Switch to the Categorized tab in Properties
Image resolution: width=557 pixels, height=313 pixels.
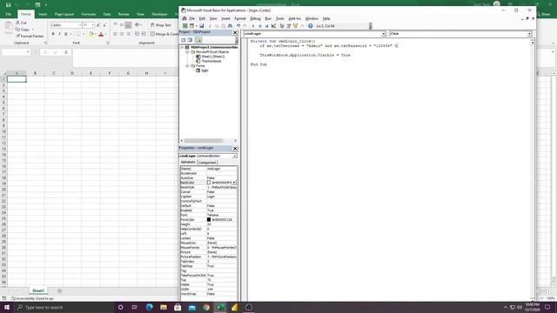point(207,163)
